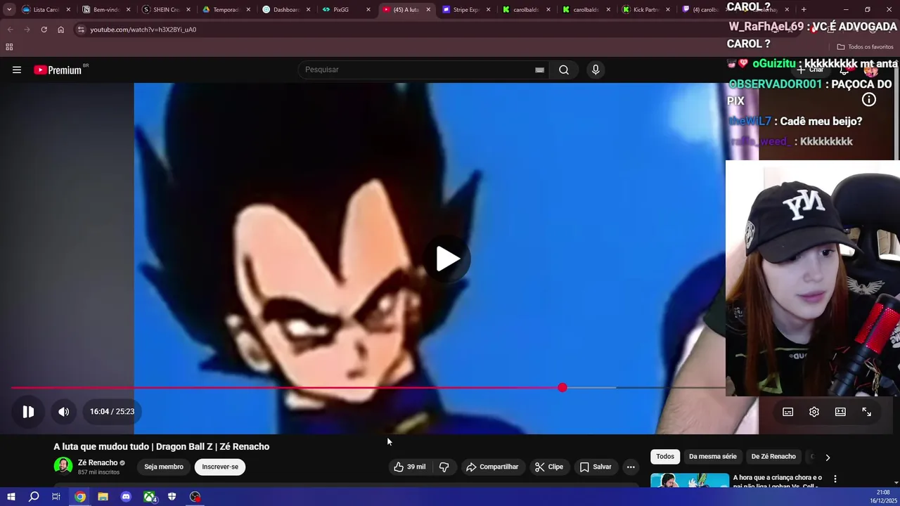Viewport: 900px width, 506px height.
Task: Open Todos os favoritos bookmarks folder
Action: pyautogui.click(x=865, y=47)
